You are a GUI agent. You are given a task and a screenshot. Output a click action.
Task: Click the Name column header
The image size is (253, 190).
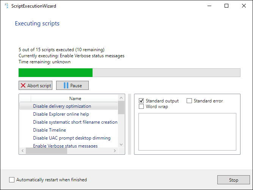(75, 99)
